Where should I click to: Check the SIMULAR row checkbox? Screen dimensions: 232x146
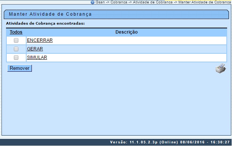16,58
